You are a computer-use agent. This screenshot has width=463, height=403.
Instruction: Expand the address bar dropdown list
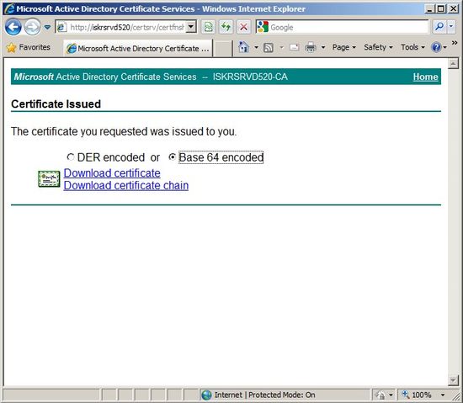coord(191,28)
